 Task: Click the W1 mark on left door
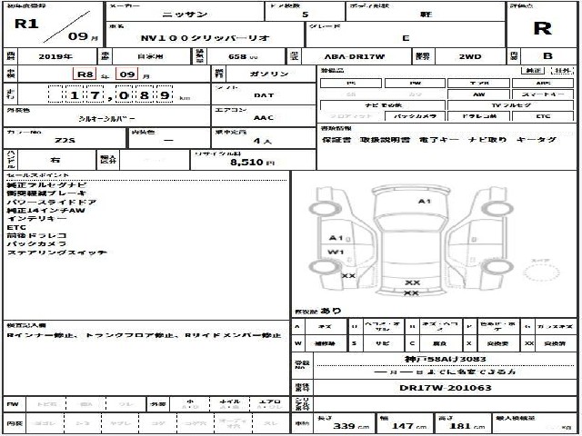pos(336,253)
